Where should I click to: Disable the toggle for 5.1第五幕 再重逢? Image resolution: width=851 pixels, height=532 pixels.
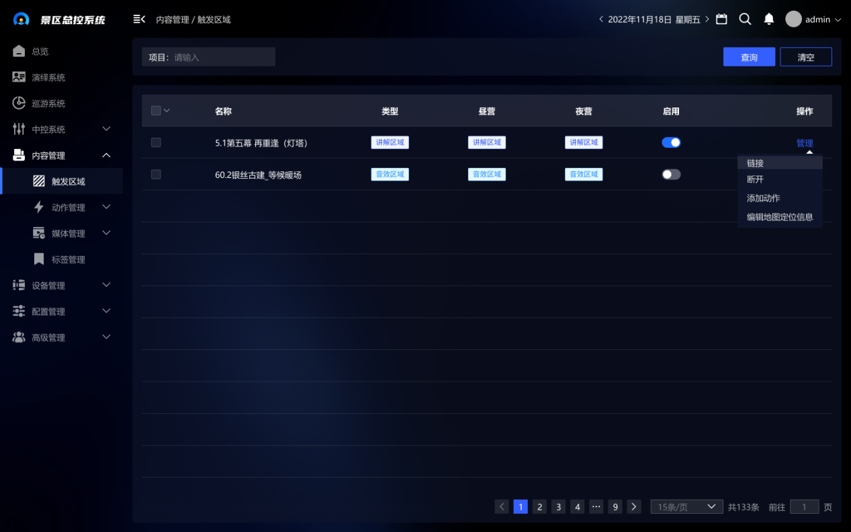click(671, 142)
